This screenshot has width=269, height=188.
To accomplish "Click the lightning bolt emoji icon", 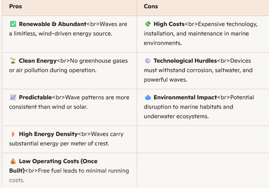I will click(x=13, y=134).
